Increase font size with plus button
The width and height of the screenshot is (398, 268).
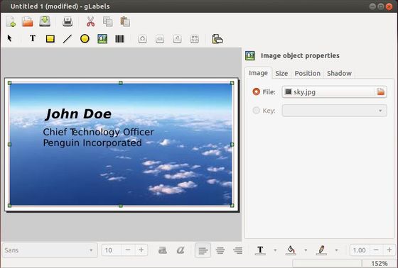pos(141,250)
